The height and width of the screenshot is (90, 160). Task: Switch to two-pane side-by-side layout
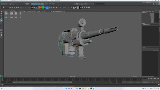click(1, 35)
